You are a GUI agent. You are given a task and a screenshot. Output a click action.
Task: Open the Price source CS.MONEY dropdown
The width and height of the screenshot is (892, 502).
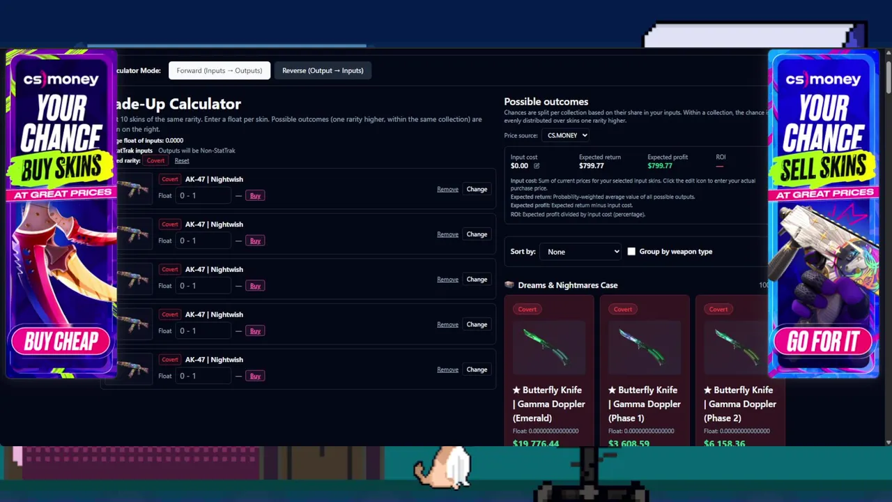565,135
